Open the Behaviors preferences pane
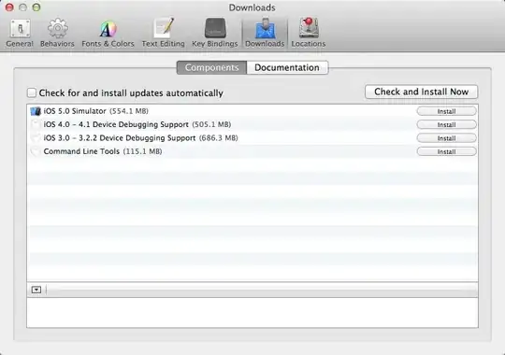 pos(57,33)
